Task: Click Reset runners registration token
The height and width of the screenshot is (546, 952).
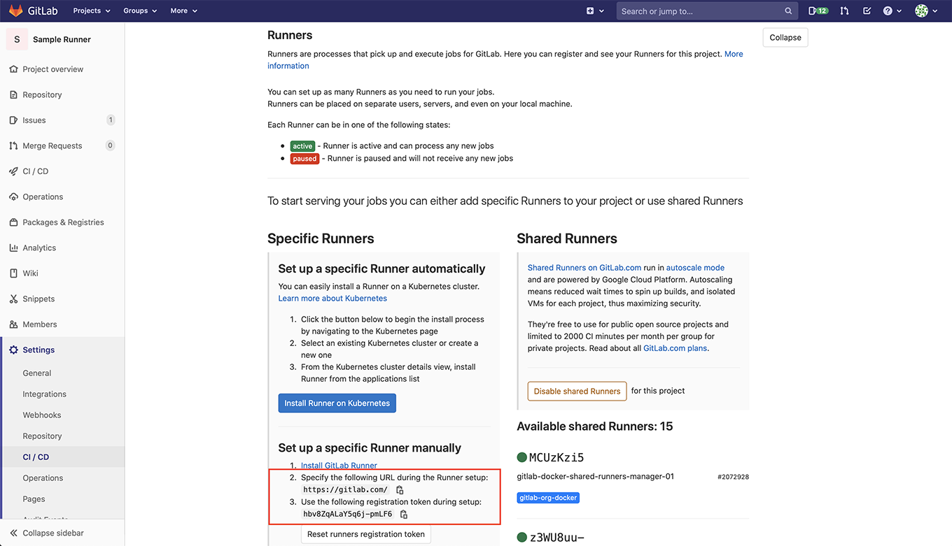Action: click(366, 534)
